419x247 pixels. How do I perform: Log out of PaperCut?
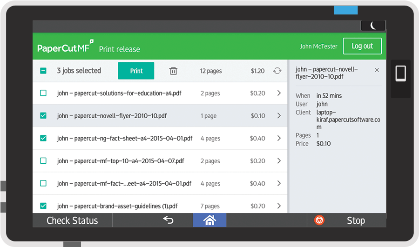click(362, 46)
